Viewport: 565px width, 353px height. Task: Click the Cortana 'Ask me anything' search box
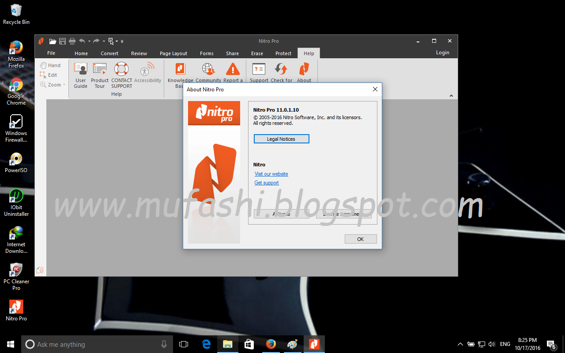click(98, 344)
